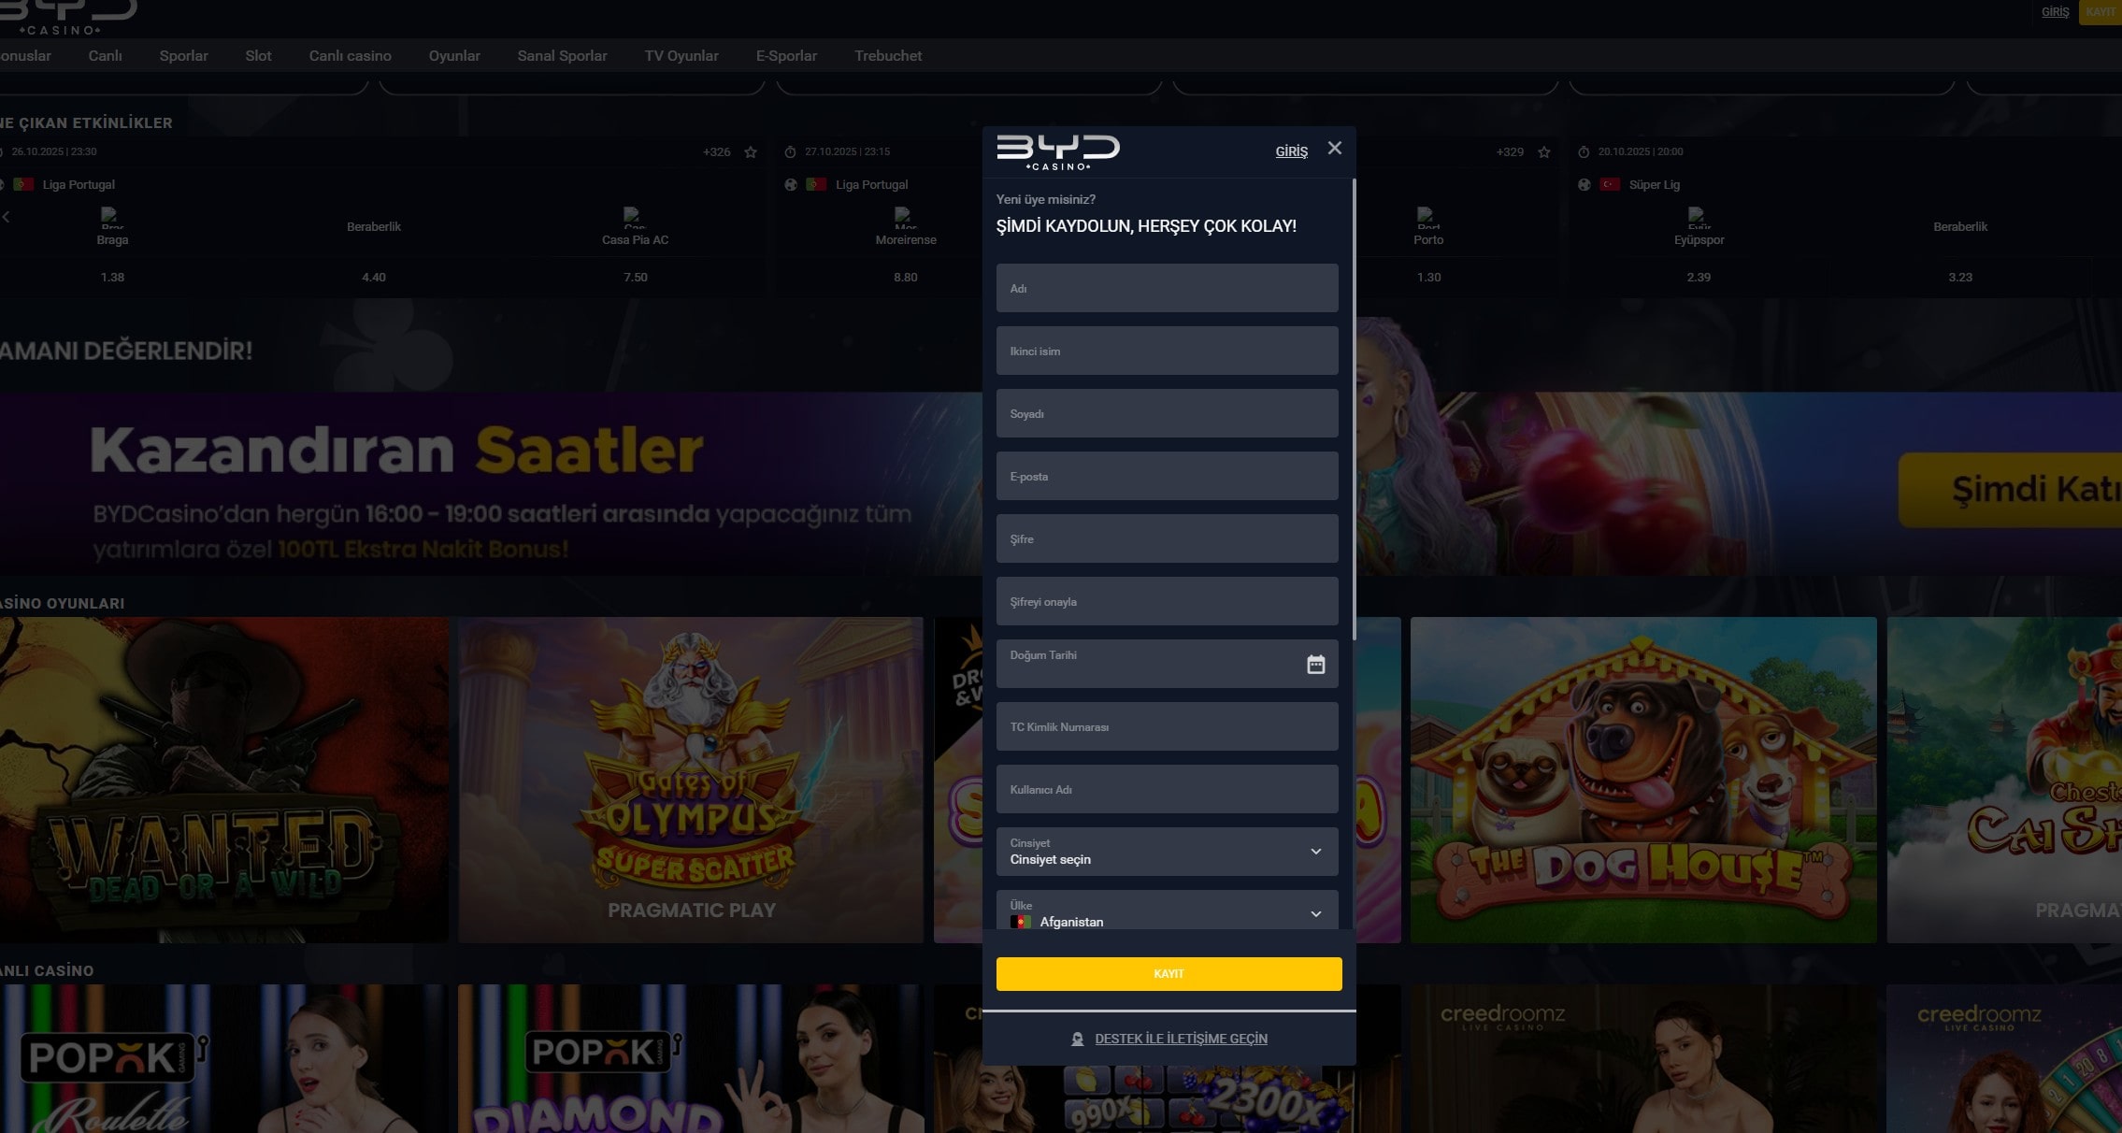Click the clock icon beside 20.10.2025 | 20:00
The width and height of the screenshot is (2122, 1133).
point(1584,151)
